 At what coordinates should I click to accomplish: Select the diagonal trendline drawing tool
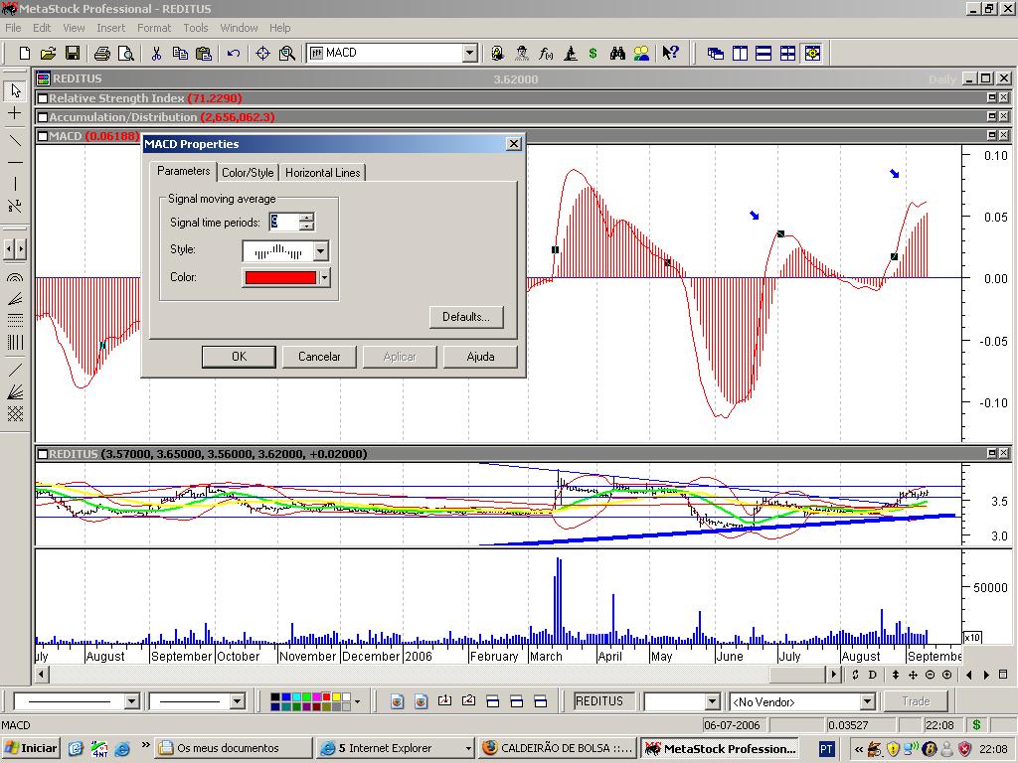(x=15, y=139)
